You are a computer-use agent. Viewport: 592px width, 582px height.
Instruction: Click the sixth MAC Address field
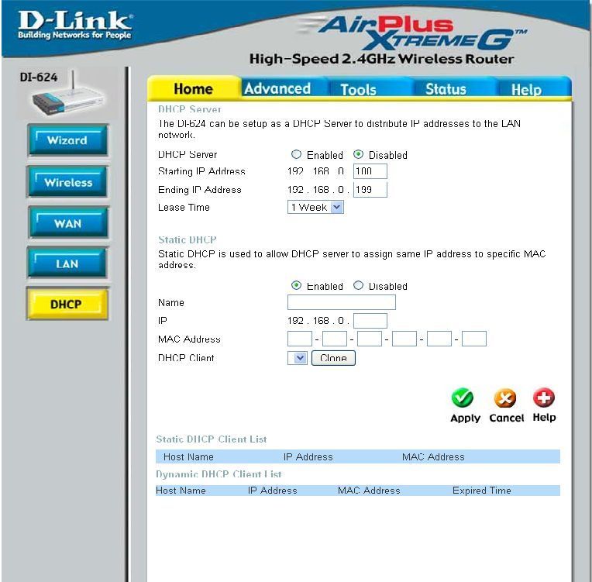coord(474,339)
